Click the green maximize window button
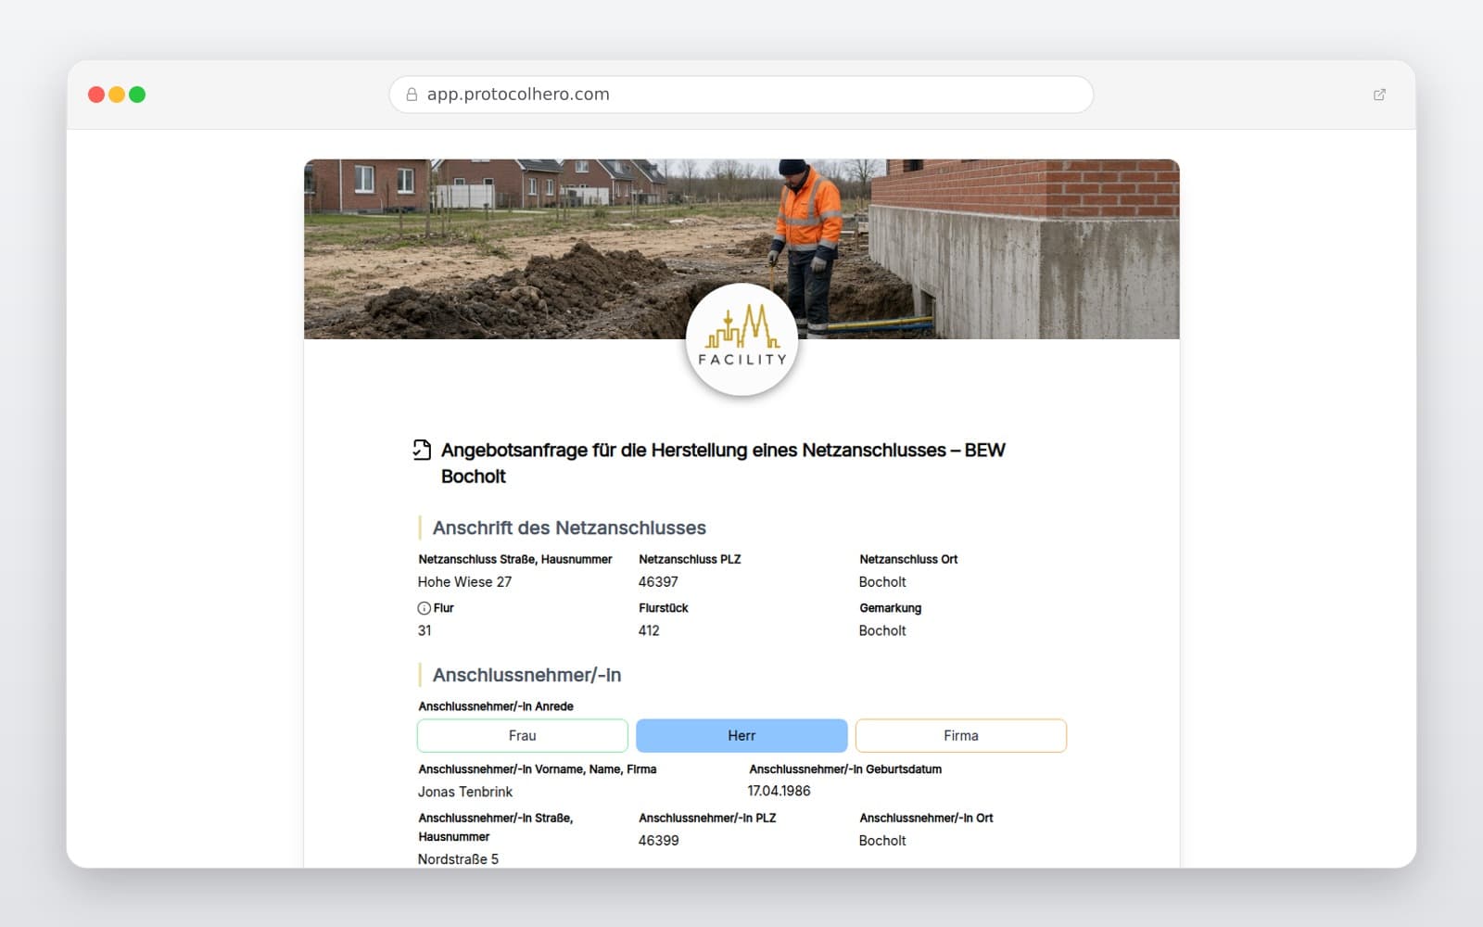The image size is (1483, 927). 137,95
